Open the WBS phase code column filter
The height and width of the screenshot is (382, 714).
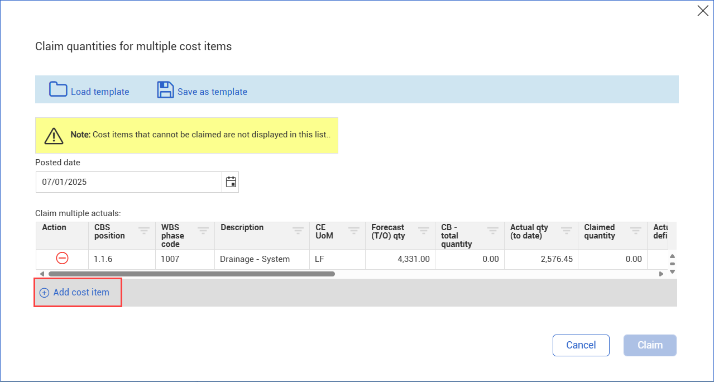203,230
